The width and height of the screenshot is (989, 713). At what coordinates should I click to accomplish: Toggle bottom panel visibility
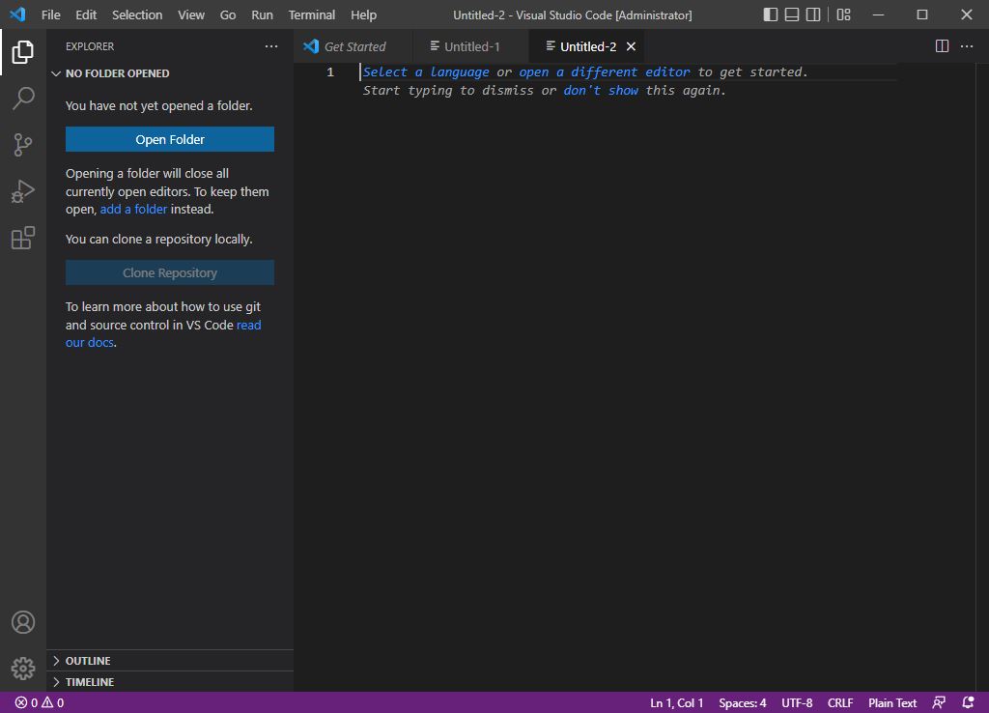point(792,14)
